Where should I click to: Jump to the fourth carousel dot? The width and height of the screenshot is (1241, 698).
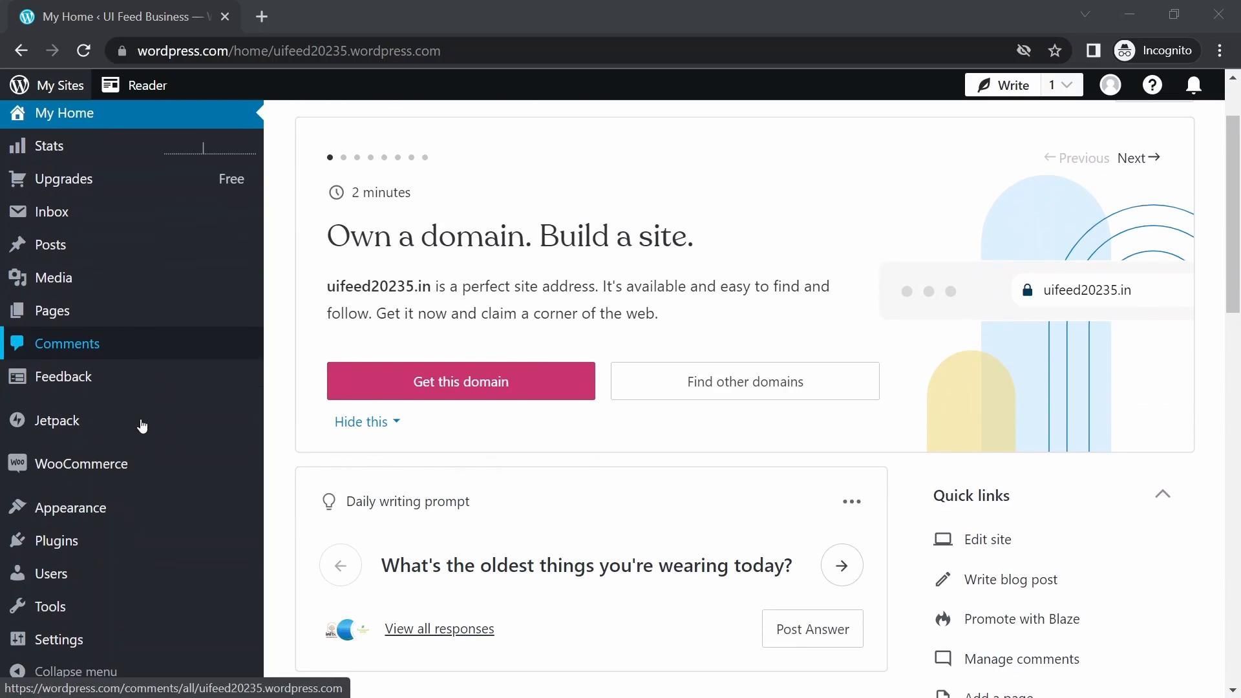click(x=370, y=158)
